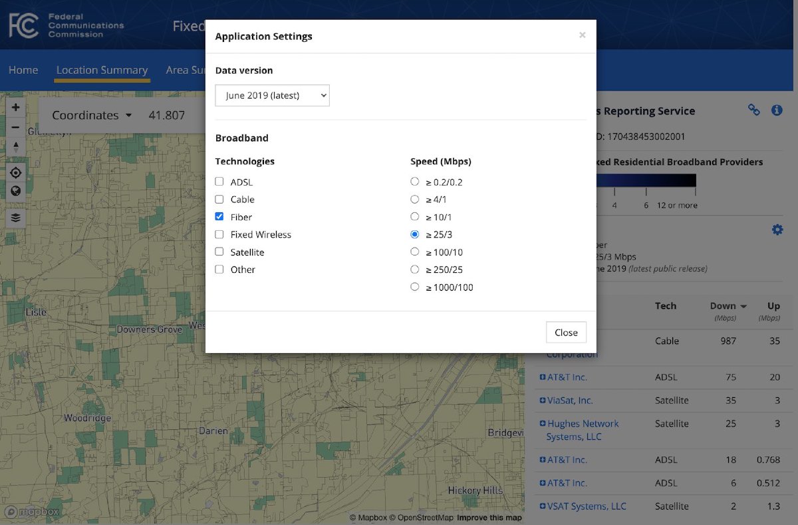Image resolution: width=798 pixels, height=525 pixels.
Task: Expand the AT&T Inc. 18 Mbps row
Action: tap(543, 460)
